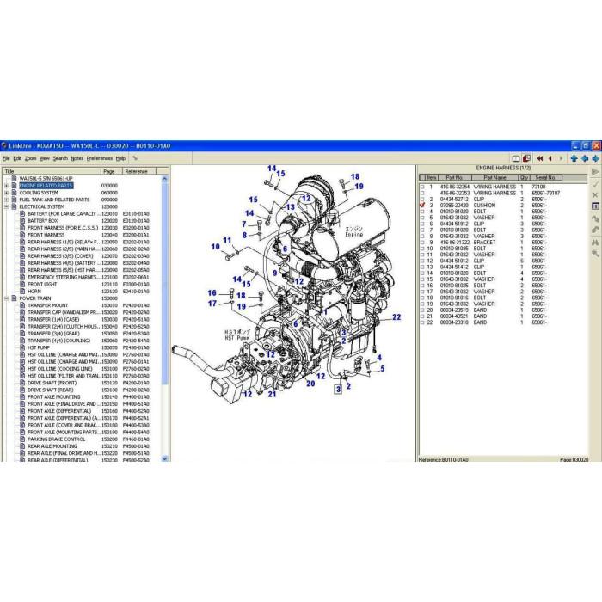Click document icon beside BATTERY BOX
Viewport: 602px width, 602px height.
(x=22, y=221)
